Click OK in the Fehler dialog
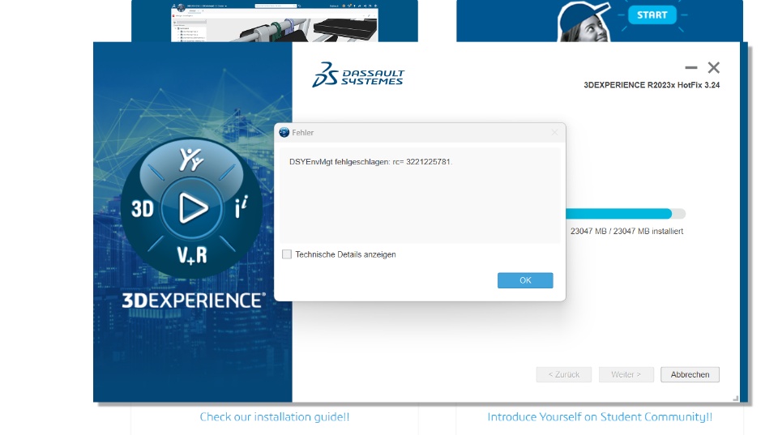Image resolution: width=778 pixels, height=435 pixels. [x=525, y=280]
